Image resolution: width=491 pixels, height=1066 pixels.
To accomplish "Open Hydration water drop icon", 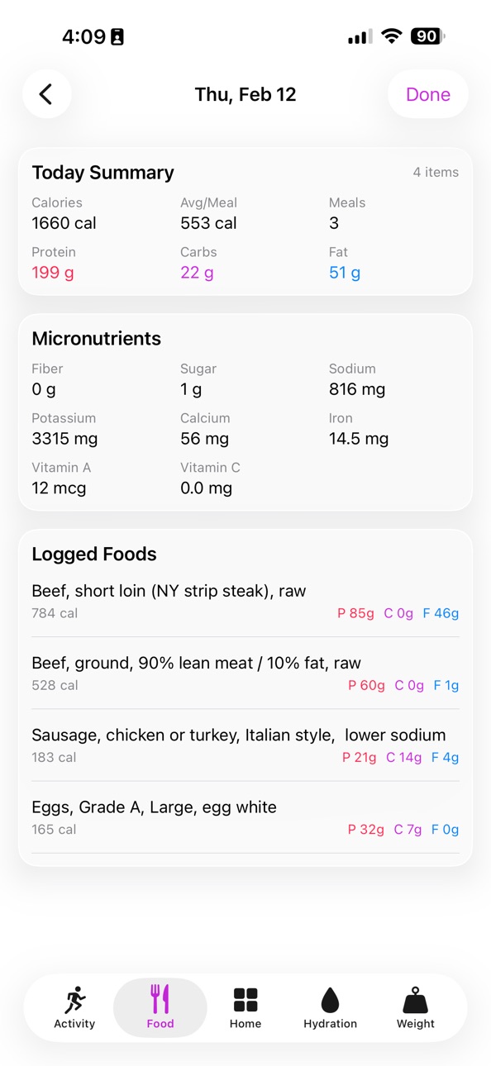I will click(x=330, y=1000).
